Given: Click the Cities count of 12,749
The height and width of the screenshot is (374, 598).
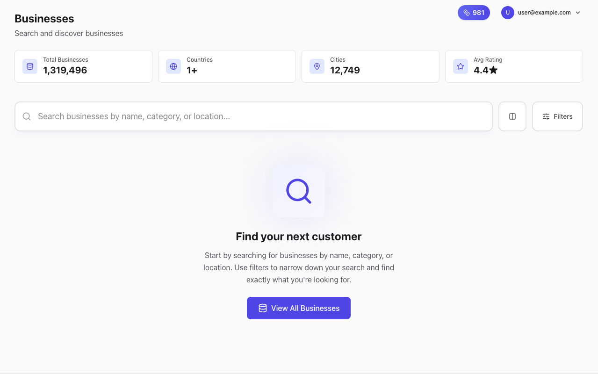Looking at the screenshot, I should 345,70.
